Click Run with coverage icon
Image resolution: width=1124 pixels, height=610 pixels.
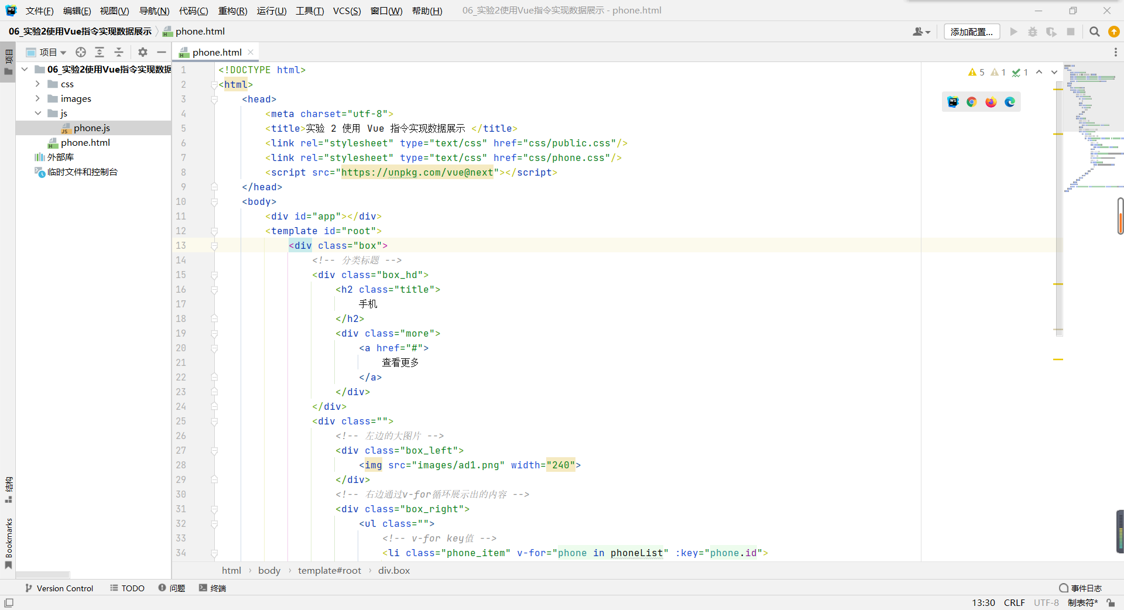click(x=1051, y=32)
